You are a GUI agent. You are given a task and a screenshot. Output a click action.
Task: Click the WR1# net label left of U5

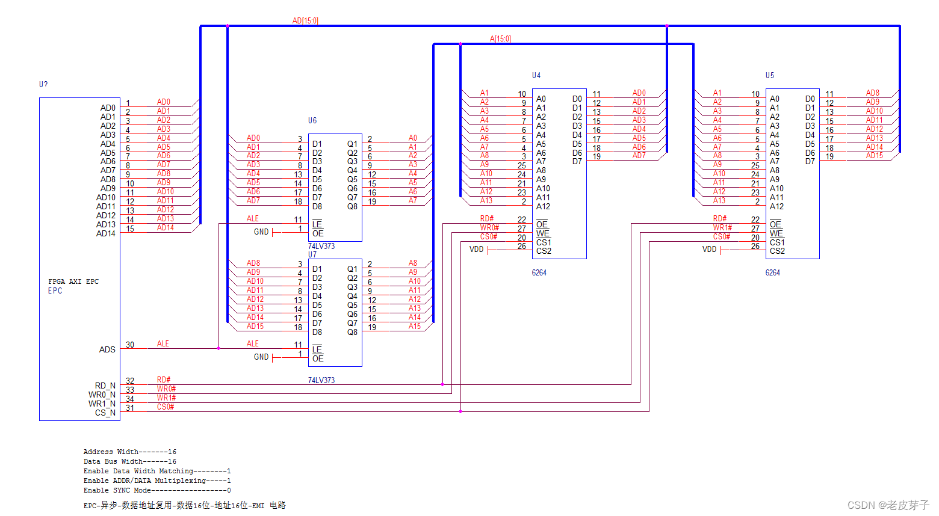[722, 227]
